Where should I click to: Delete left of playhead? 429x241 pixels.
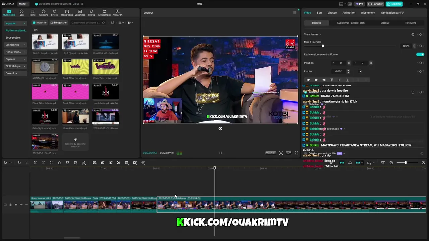(x=43, y=163)
